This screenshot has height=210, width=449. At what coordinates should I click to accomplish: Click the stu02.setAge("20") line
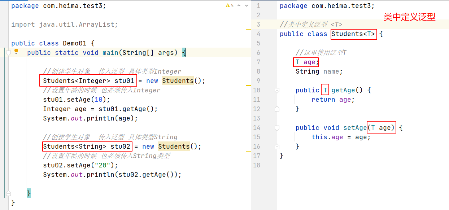pyautogui.click(x=80, y=165)
